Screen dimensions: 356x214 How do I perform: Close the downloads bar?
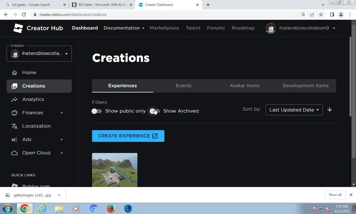[x=351, y=195]
